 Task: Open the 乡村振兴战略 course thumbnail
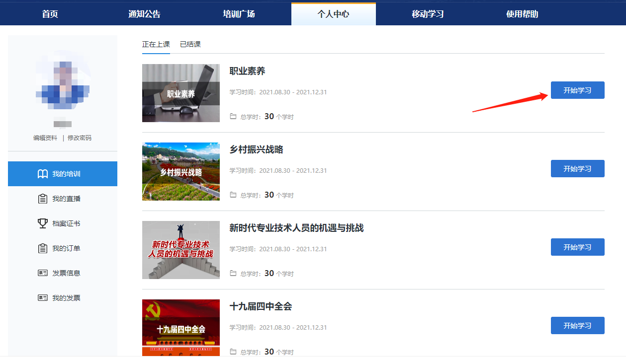point(180,172)
